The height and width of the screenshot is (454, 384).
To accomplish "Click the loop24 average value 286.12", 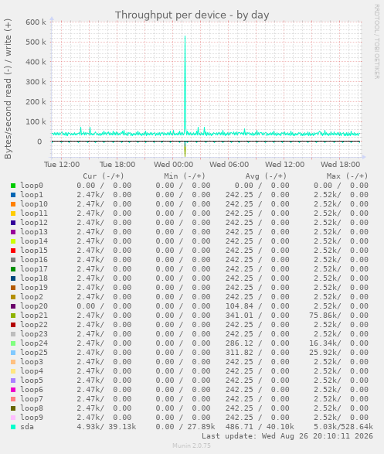I will click(x=240, y=343).
